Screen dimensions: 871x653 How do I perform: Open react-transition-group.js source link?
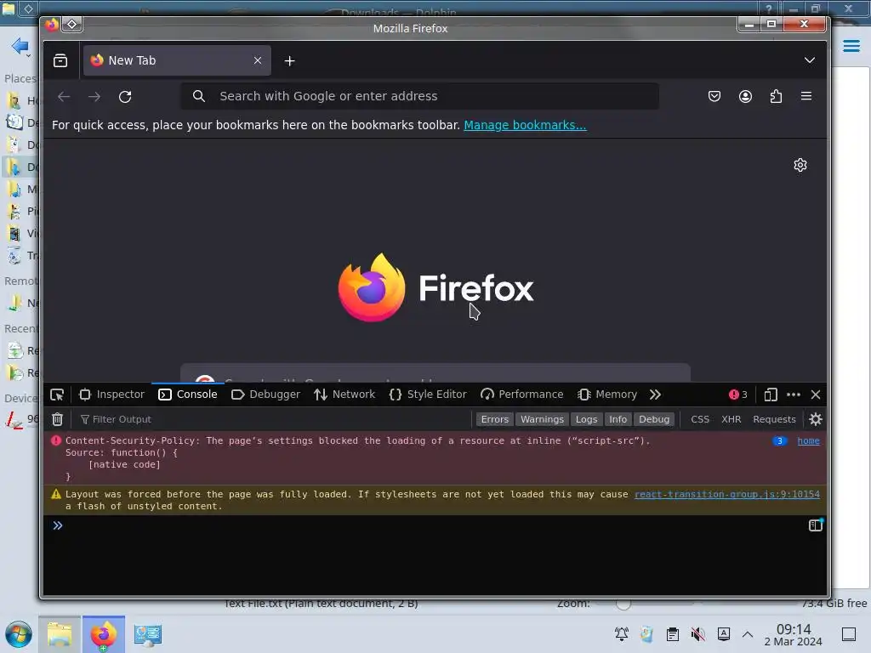pos(727,494)
